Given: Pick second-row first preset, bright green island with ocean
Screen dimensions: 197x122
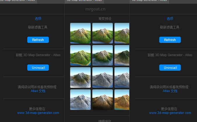Looking at the screenshot, I should click(80, 55).
